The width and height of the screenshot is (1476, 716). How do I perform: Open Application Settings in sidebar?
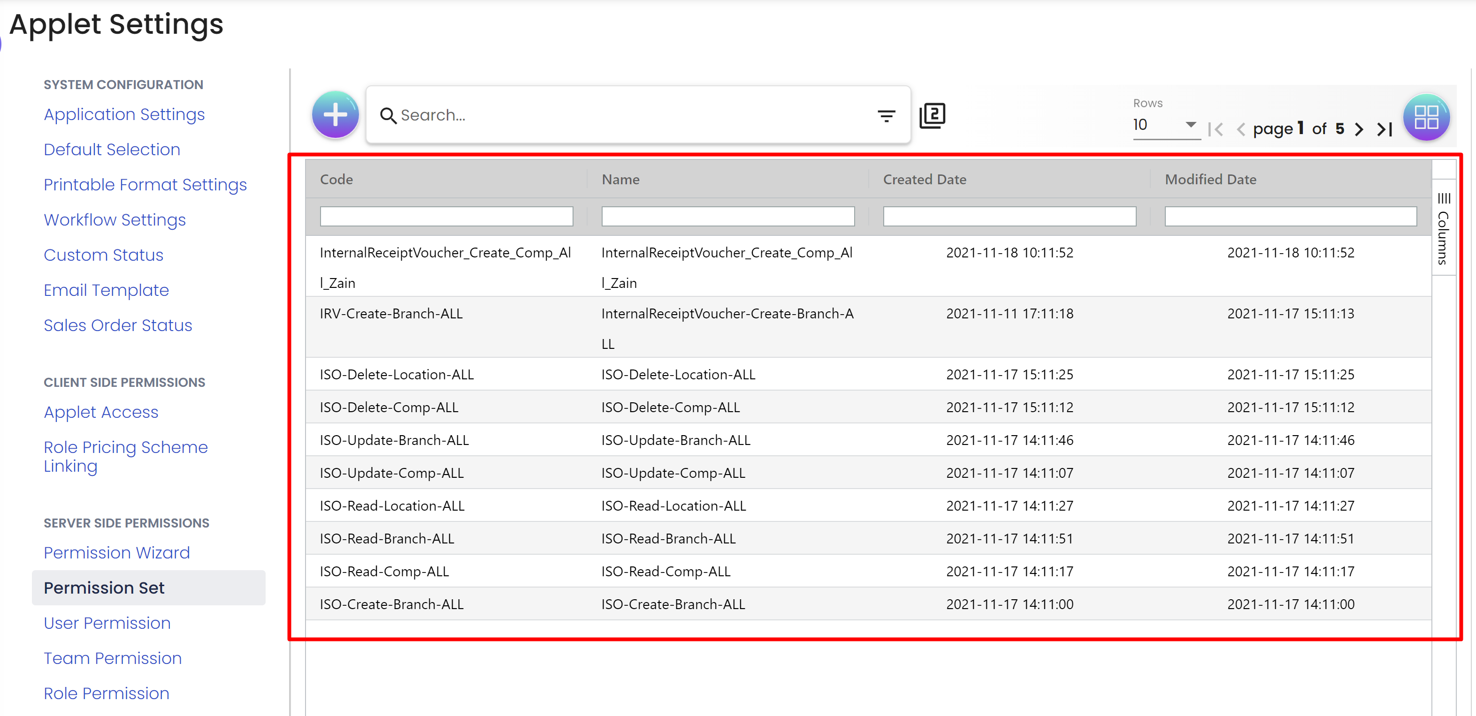click(x=124, y=114)
